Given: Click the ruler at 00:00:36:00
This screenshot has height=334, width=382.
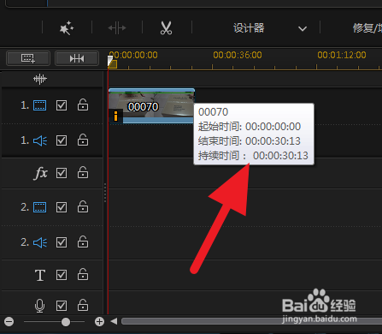Looking at the screenshot, I should pos(238,55).
